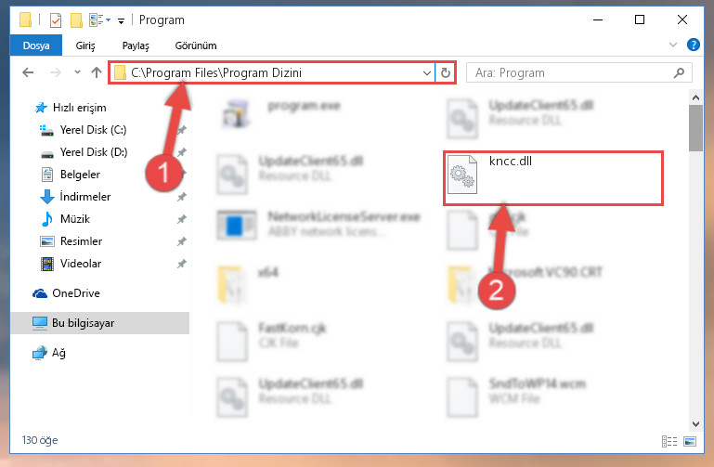This screenshot has width=714, height=467.
Task: Click the vertical scrollbar thumb
Action: (x=695, y=128)
